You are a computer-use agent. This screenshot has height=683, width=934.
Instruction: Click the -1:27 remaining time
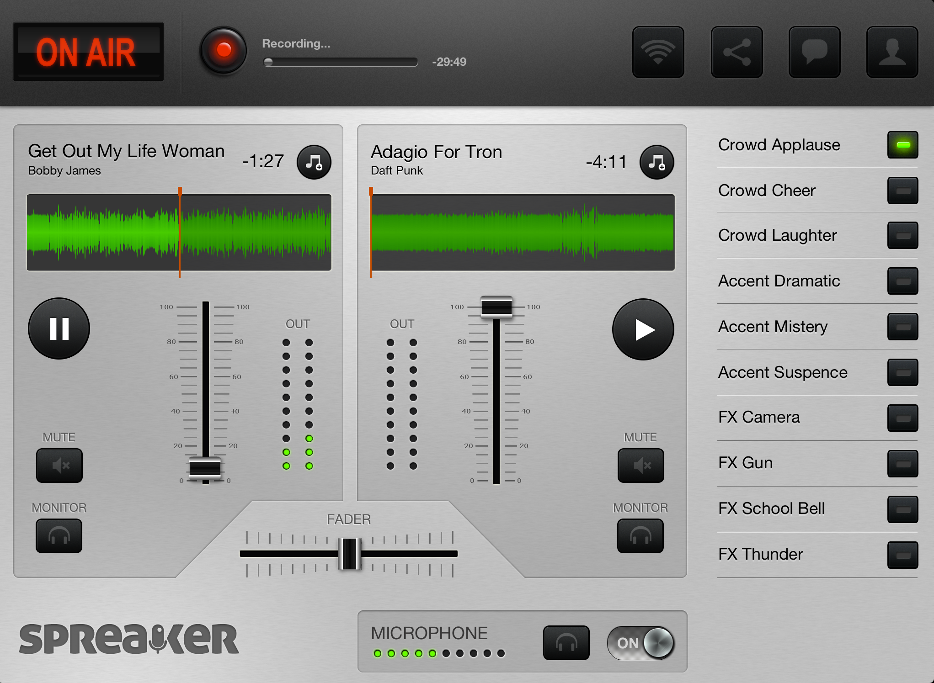coord(263,161)
